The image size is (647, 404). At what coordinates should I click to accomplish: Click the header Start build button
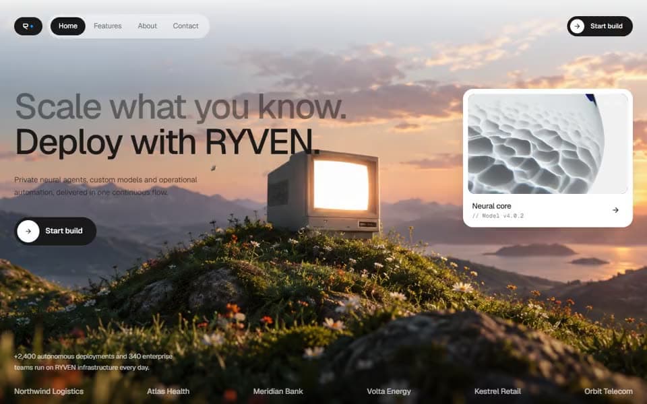point(600,26)
